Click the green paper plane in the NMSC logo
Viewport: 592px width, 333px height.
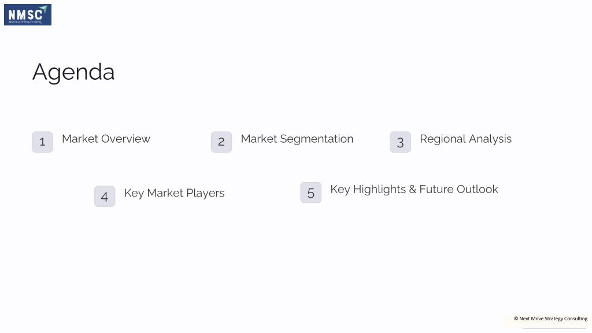pyautogui.click(x=44, y=8)
